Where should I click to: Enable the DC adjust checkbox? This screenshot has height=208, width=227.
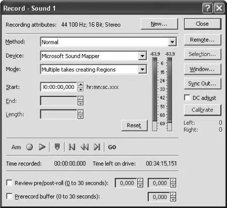(187, 97)
